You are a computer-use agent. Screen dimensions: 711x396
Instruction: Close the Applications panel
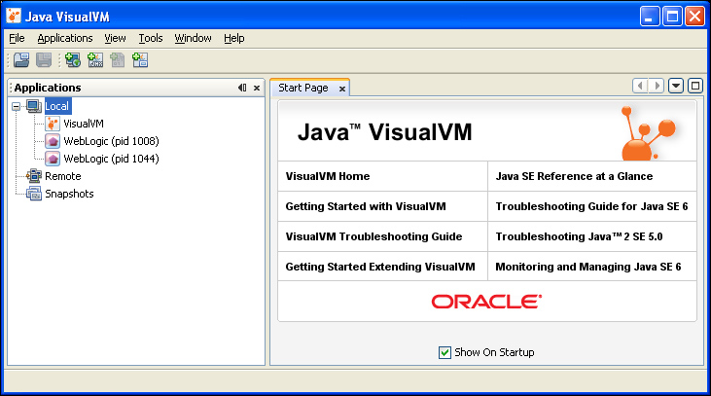point(257,88)
